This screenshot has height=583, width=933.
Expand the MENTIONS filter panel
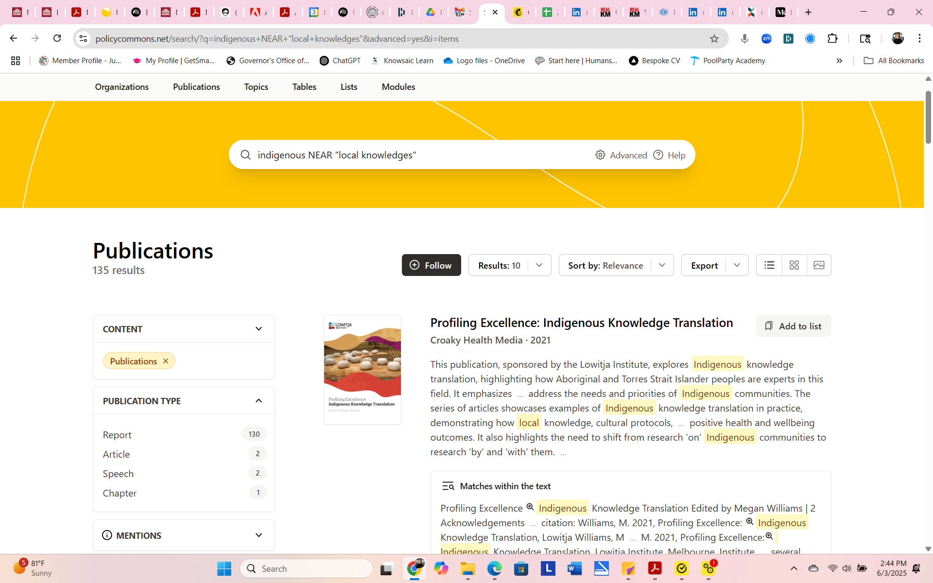[259, 535]
